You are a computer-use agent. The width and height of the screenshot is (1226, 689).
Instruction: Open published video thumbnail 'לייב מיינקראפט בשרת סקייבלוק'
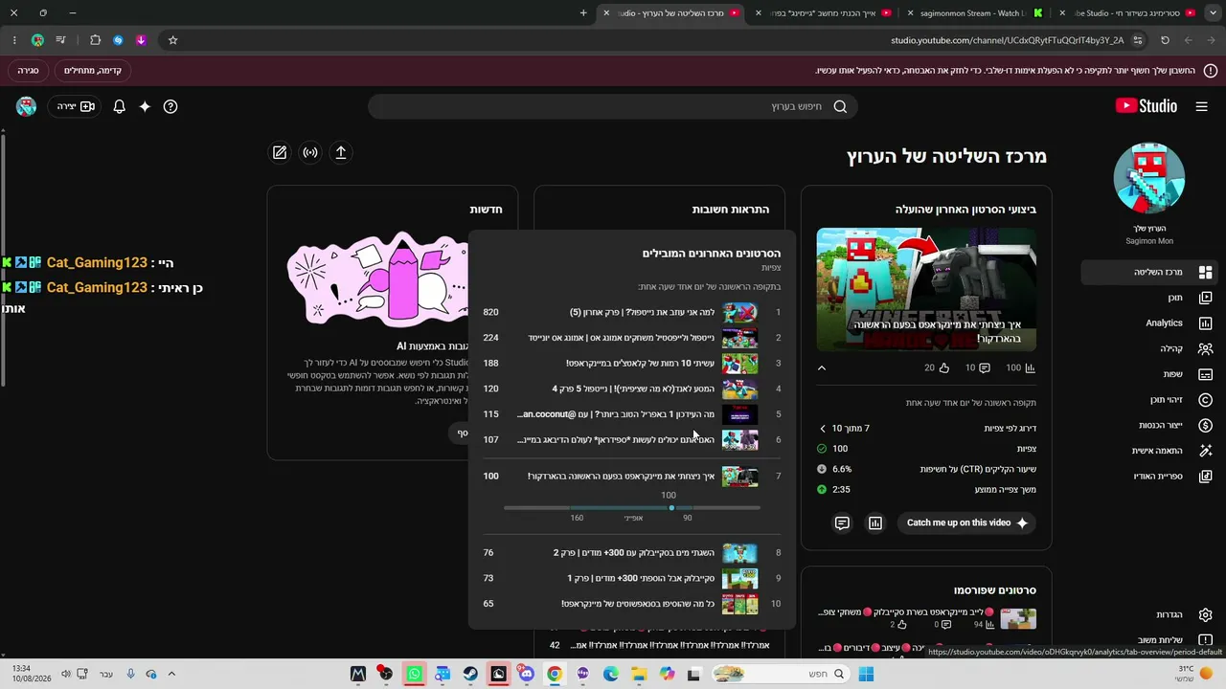[x=1018, y=618]
